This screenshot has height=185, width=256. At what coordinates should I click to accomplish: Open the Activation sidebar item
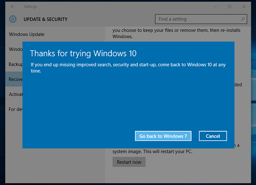click(16, 94)
